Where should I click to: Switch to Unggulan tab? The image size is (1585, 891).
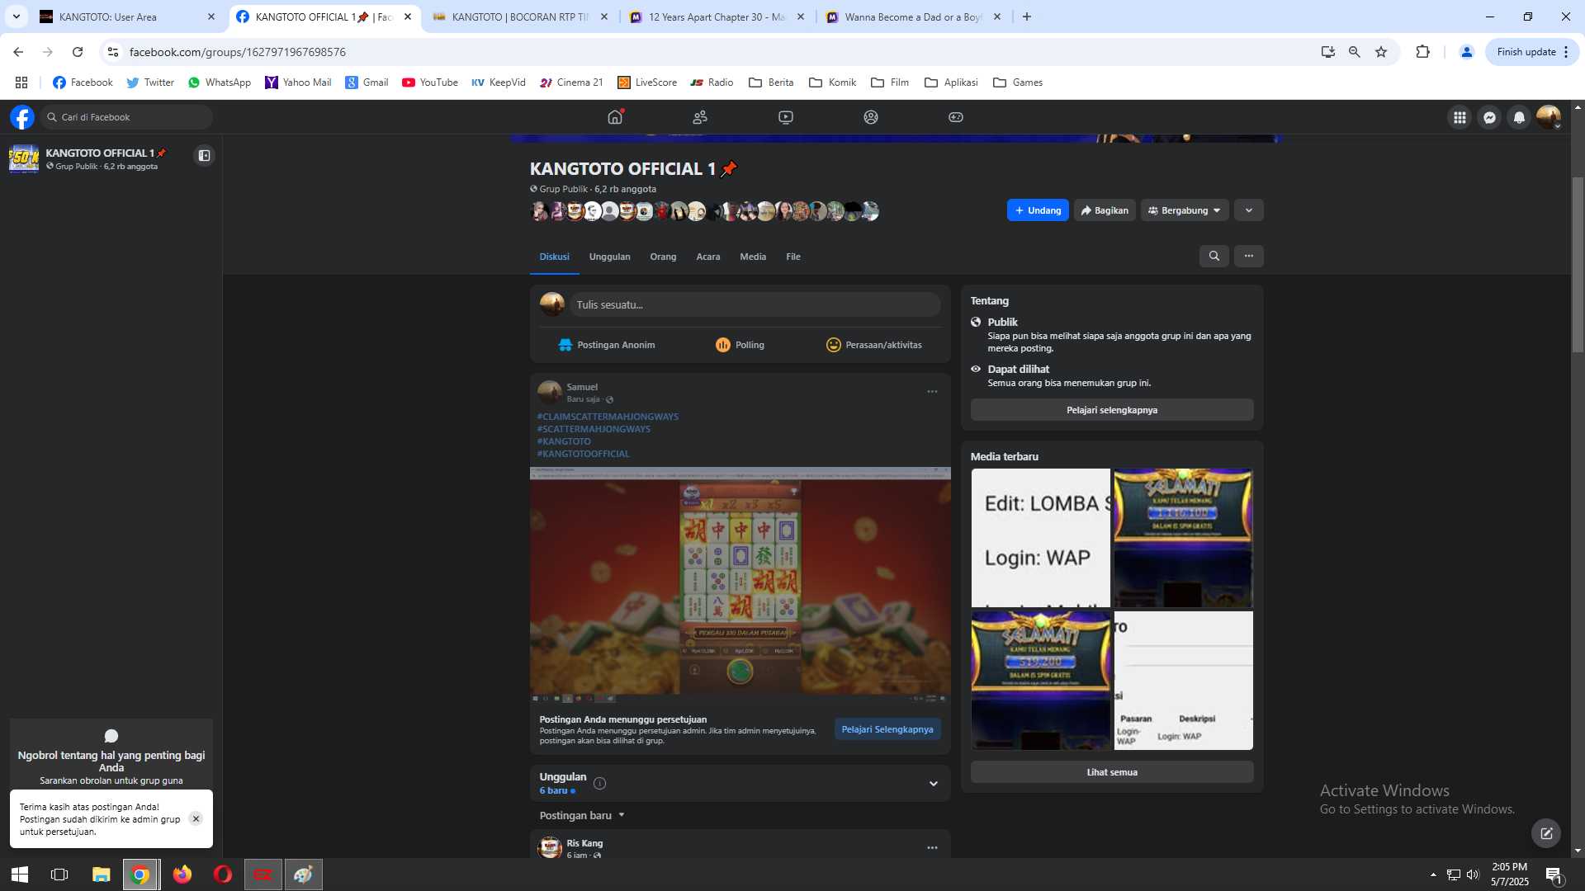pos(609,257)
